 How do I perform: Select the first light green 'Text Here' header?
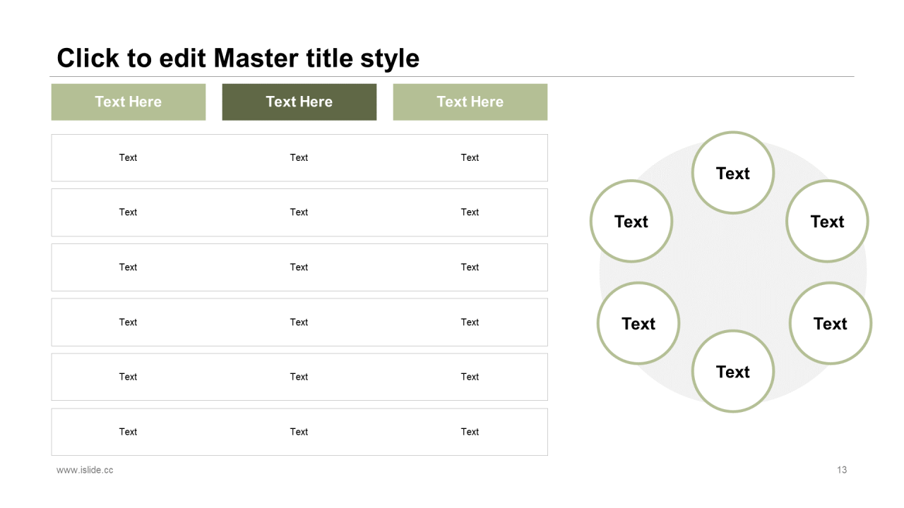point(129,102)
